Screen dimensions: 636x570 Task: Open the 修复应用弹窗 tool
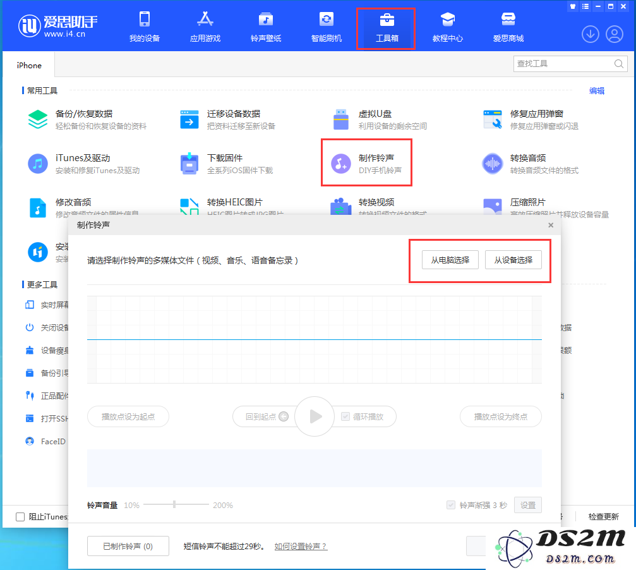coord(531,119)
